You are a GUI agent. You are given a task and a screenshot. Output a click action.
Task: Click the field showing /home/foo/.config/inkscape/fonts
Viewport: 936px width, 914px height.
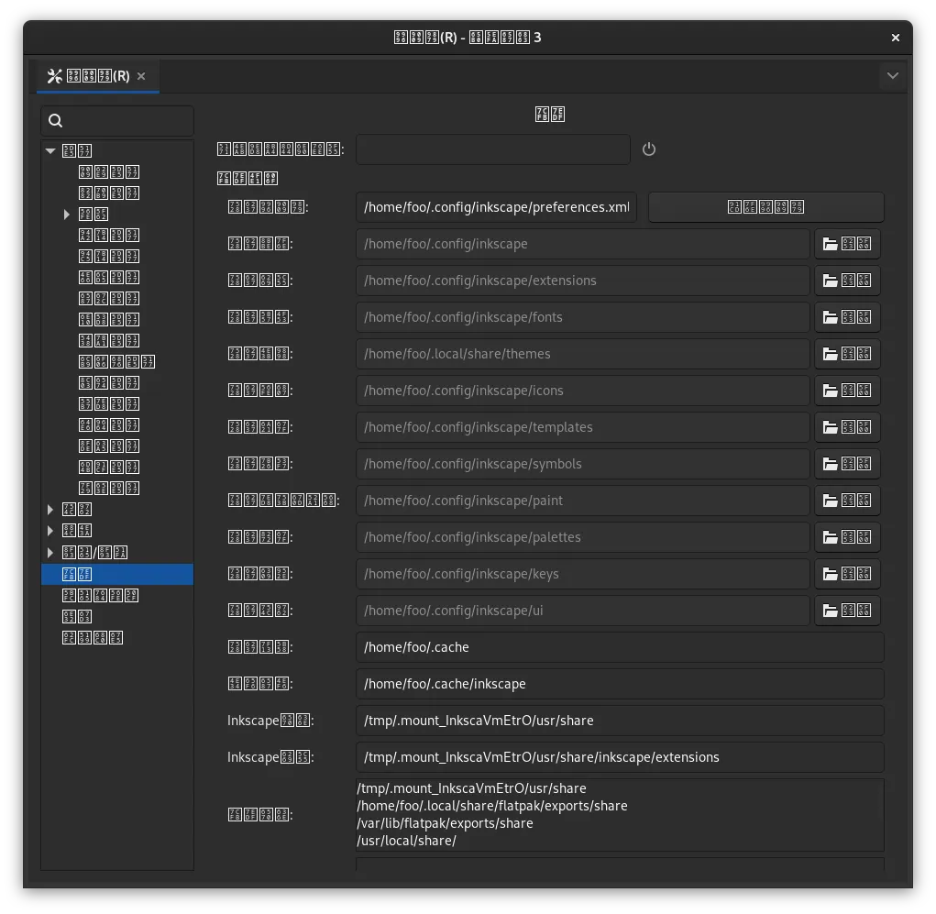click(583, 317)
